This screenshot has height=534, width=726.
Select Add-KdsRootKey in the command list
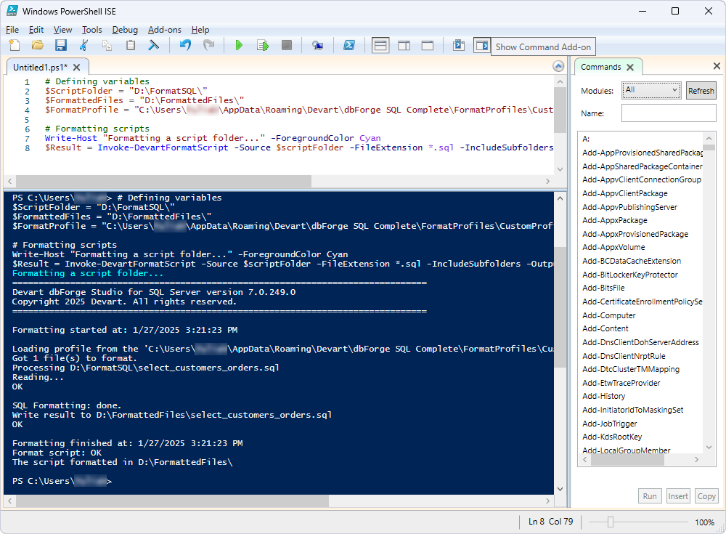click(x=612, y=437)
